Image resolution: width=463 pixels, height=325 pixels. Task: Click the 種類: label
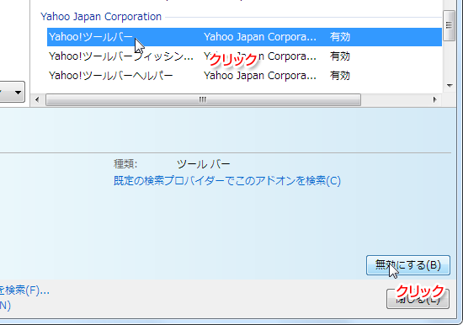pos(125,163)
